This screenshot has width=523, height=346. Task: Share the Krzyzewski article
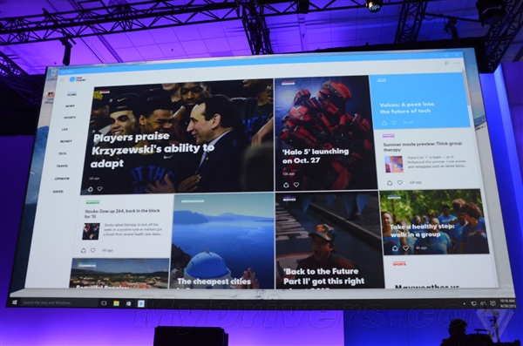click(90, 189)
